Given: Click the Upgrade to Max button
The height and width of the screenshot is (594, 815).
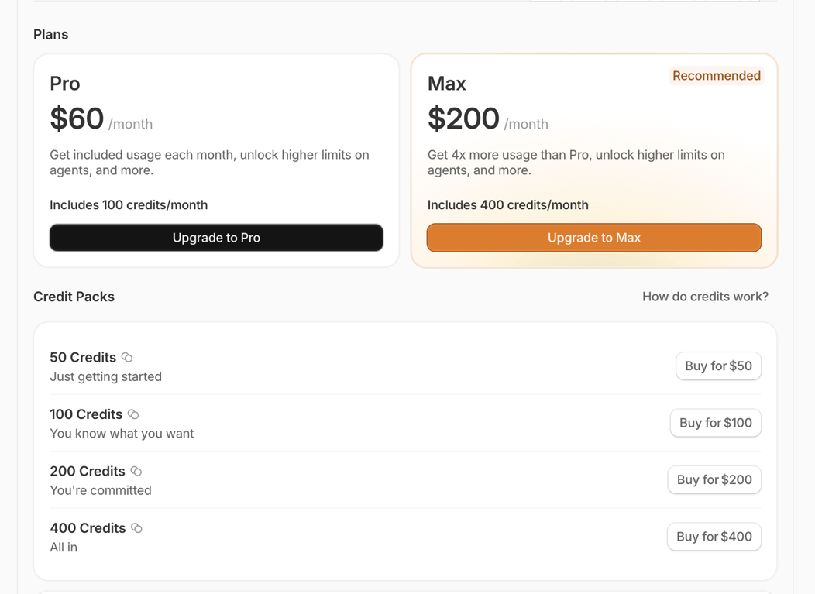Looking at the screenshot, I should click(594, 238).
